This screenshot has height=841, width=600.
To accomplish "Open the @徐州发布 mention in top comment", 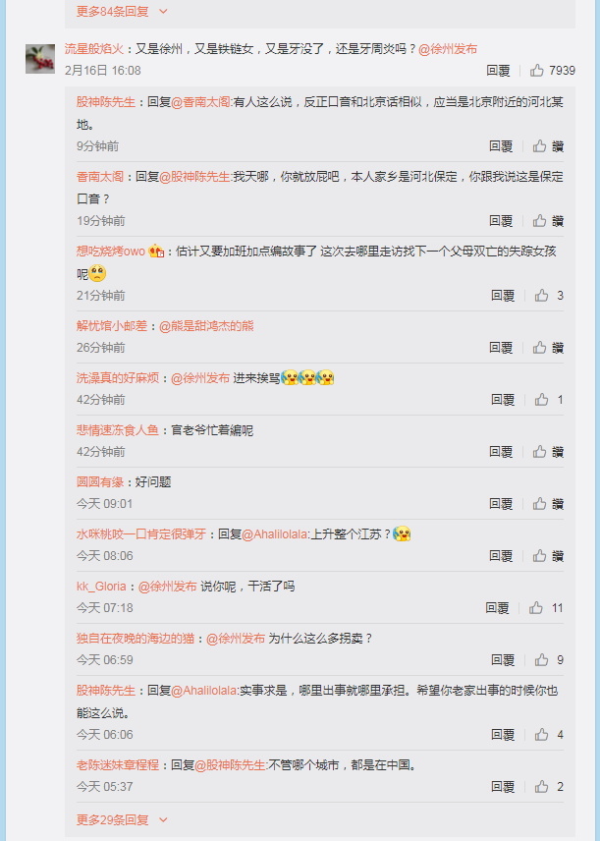I will [x=448, y=49].
